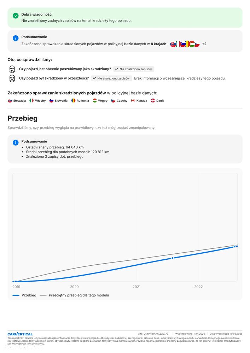The image size is (250, 353).
Task: Click the thief mask icon for currently wanted
Action: (12, 69)
